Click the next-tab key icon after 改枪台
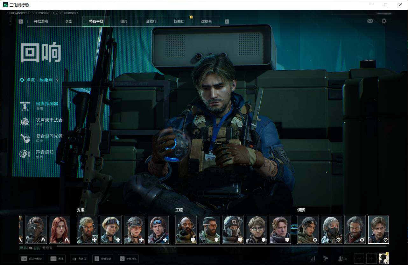This screenshot has height=265, width=408. click(227, 22)
